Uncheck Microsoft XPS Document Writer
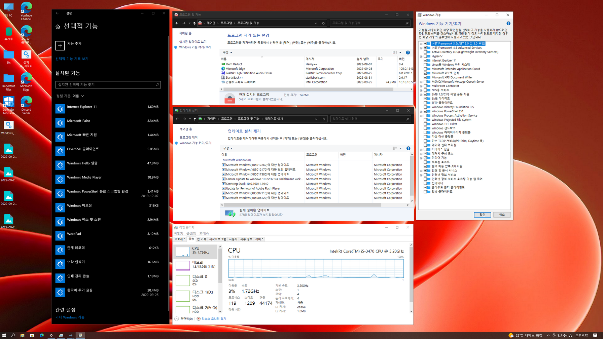Screen dimensions: 603x339 point(425,77)
